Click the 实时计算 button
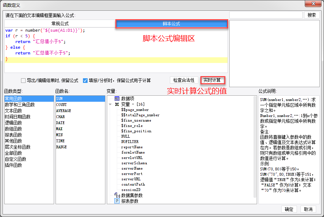This screenshot has height=217, width=324. (212, 80)
